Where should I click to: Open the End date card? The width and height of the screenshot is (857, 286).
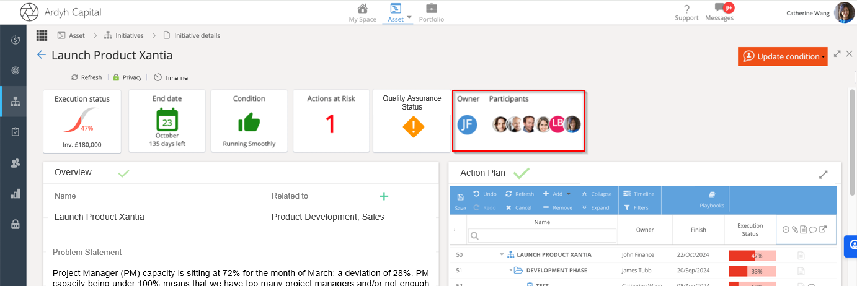click(166, 121)
